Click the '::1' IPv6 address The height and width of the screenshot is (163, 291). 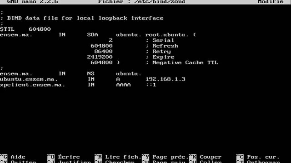click(x=151, y=85)
